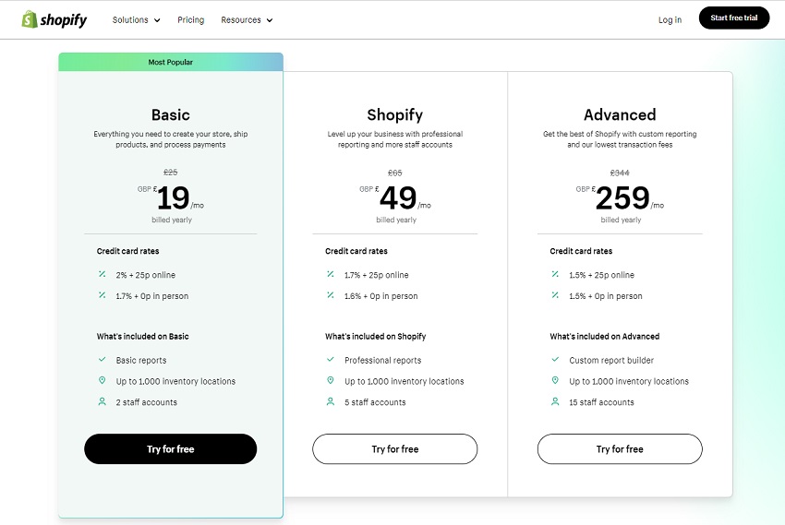Click person icon beside 5 staff accounts
This screenshot has height=525, width=785.
click(x=331, y=401)
